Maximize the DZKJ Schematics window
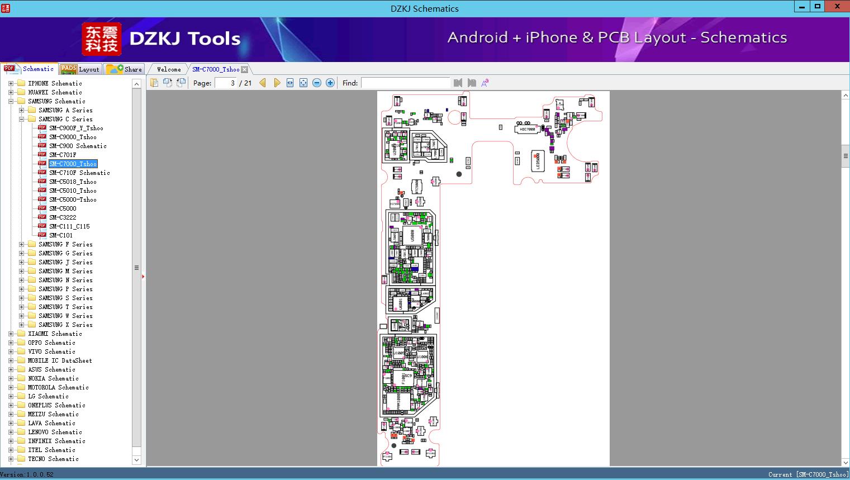The width and height of the screenshot is (850, 480). point(817,6)
